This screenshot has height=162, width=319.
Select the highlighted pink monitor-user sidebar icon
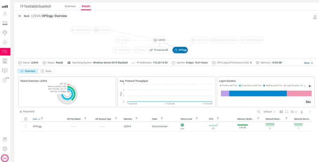pos(5,52)
